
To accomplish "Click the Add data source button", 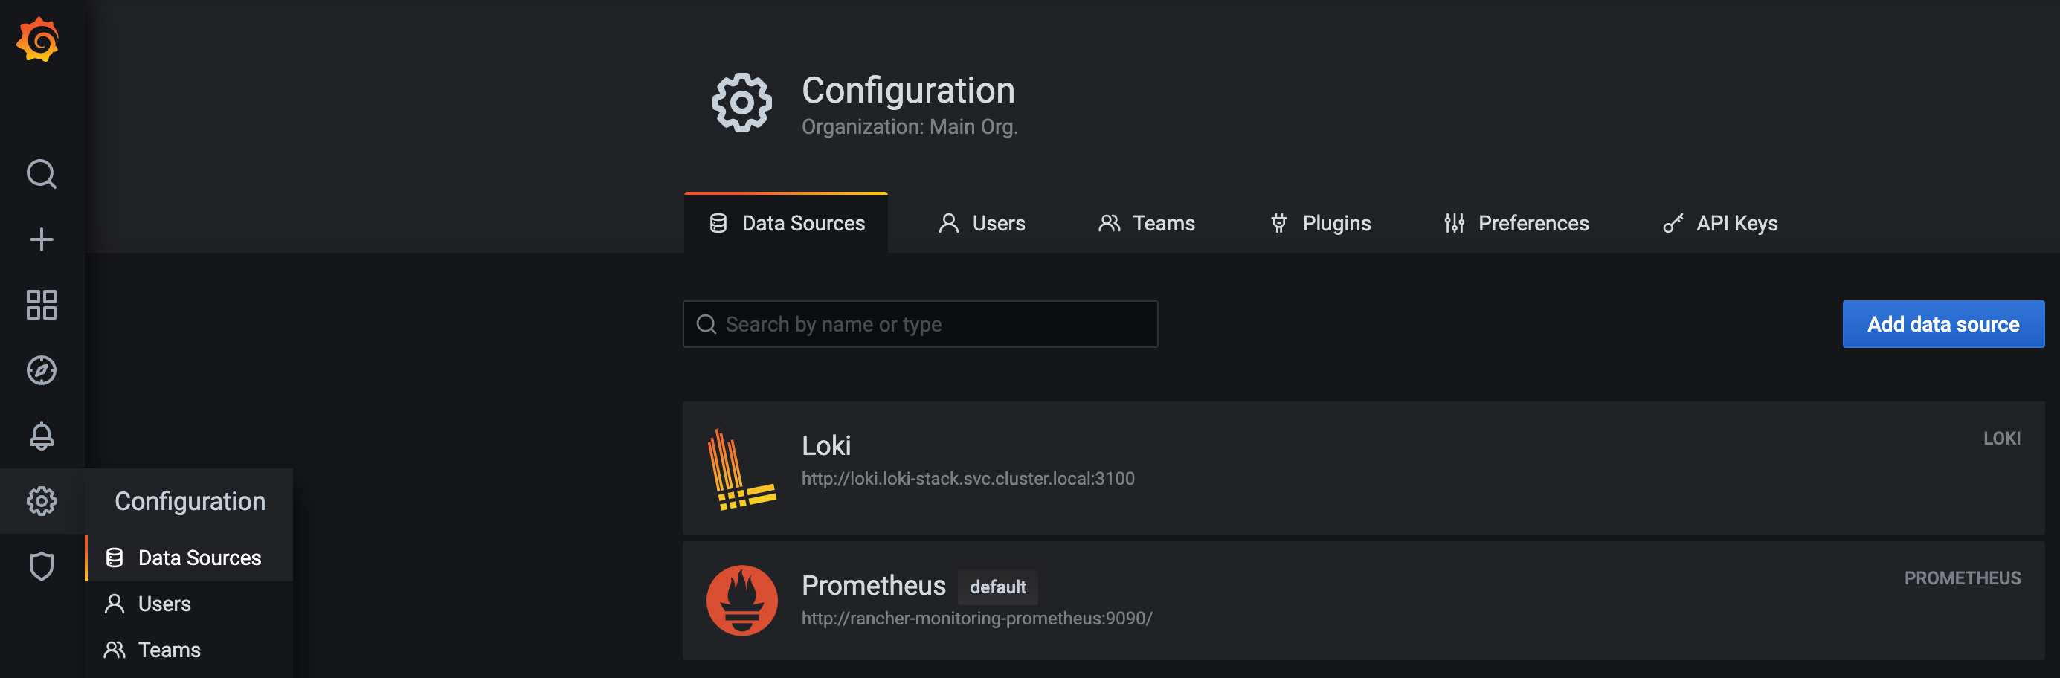I will coord(1943,324).
